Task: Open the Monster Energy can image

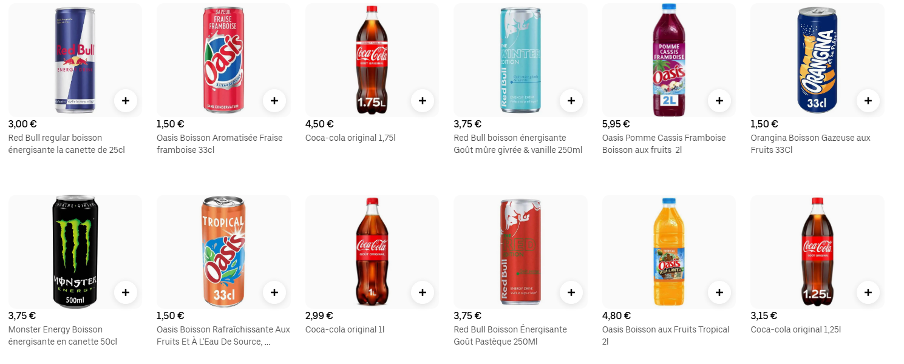Action: (x=75, y=252)
